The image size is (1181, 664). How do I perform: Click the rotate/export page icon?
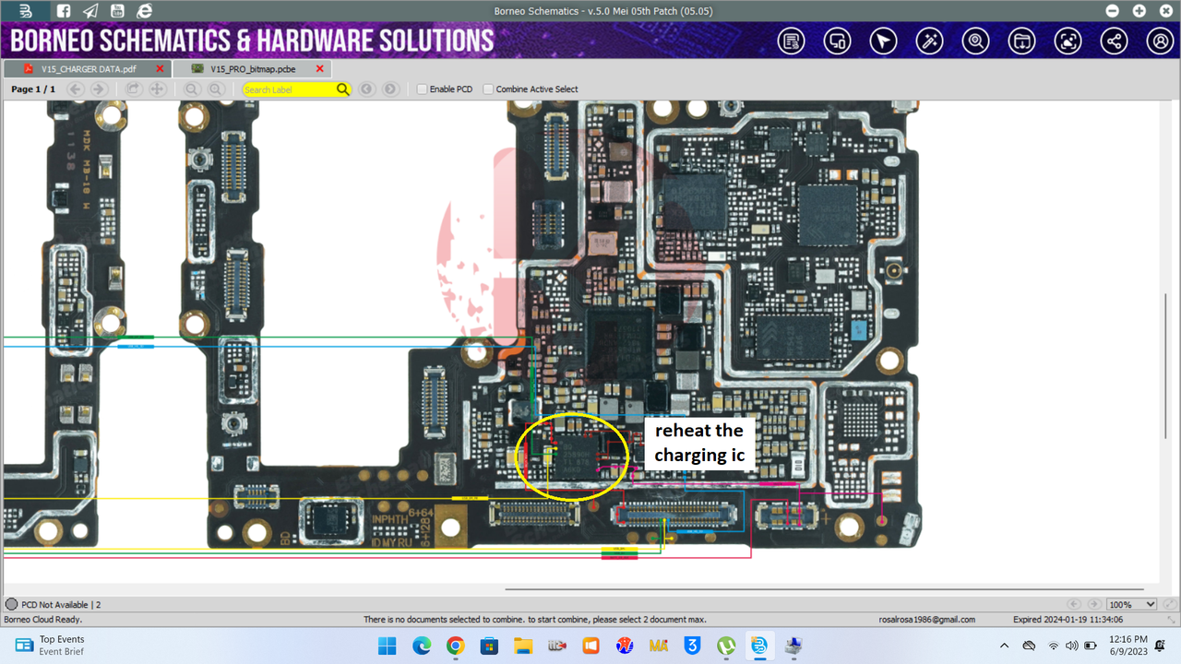coord(134,89)
